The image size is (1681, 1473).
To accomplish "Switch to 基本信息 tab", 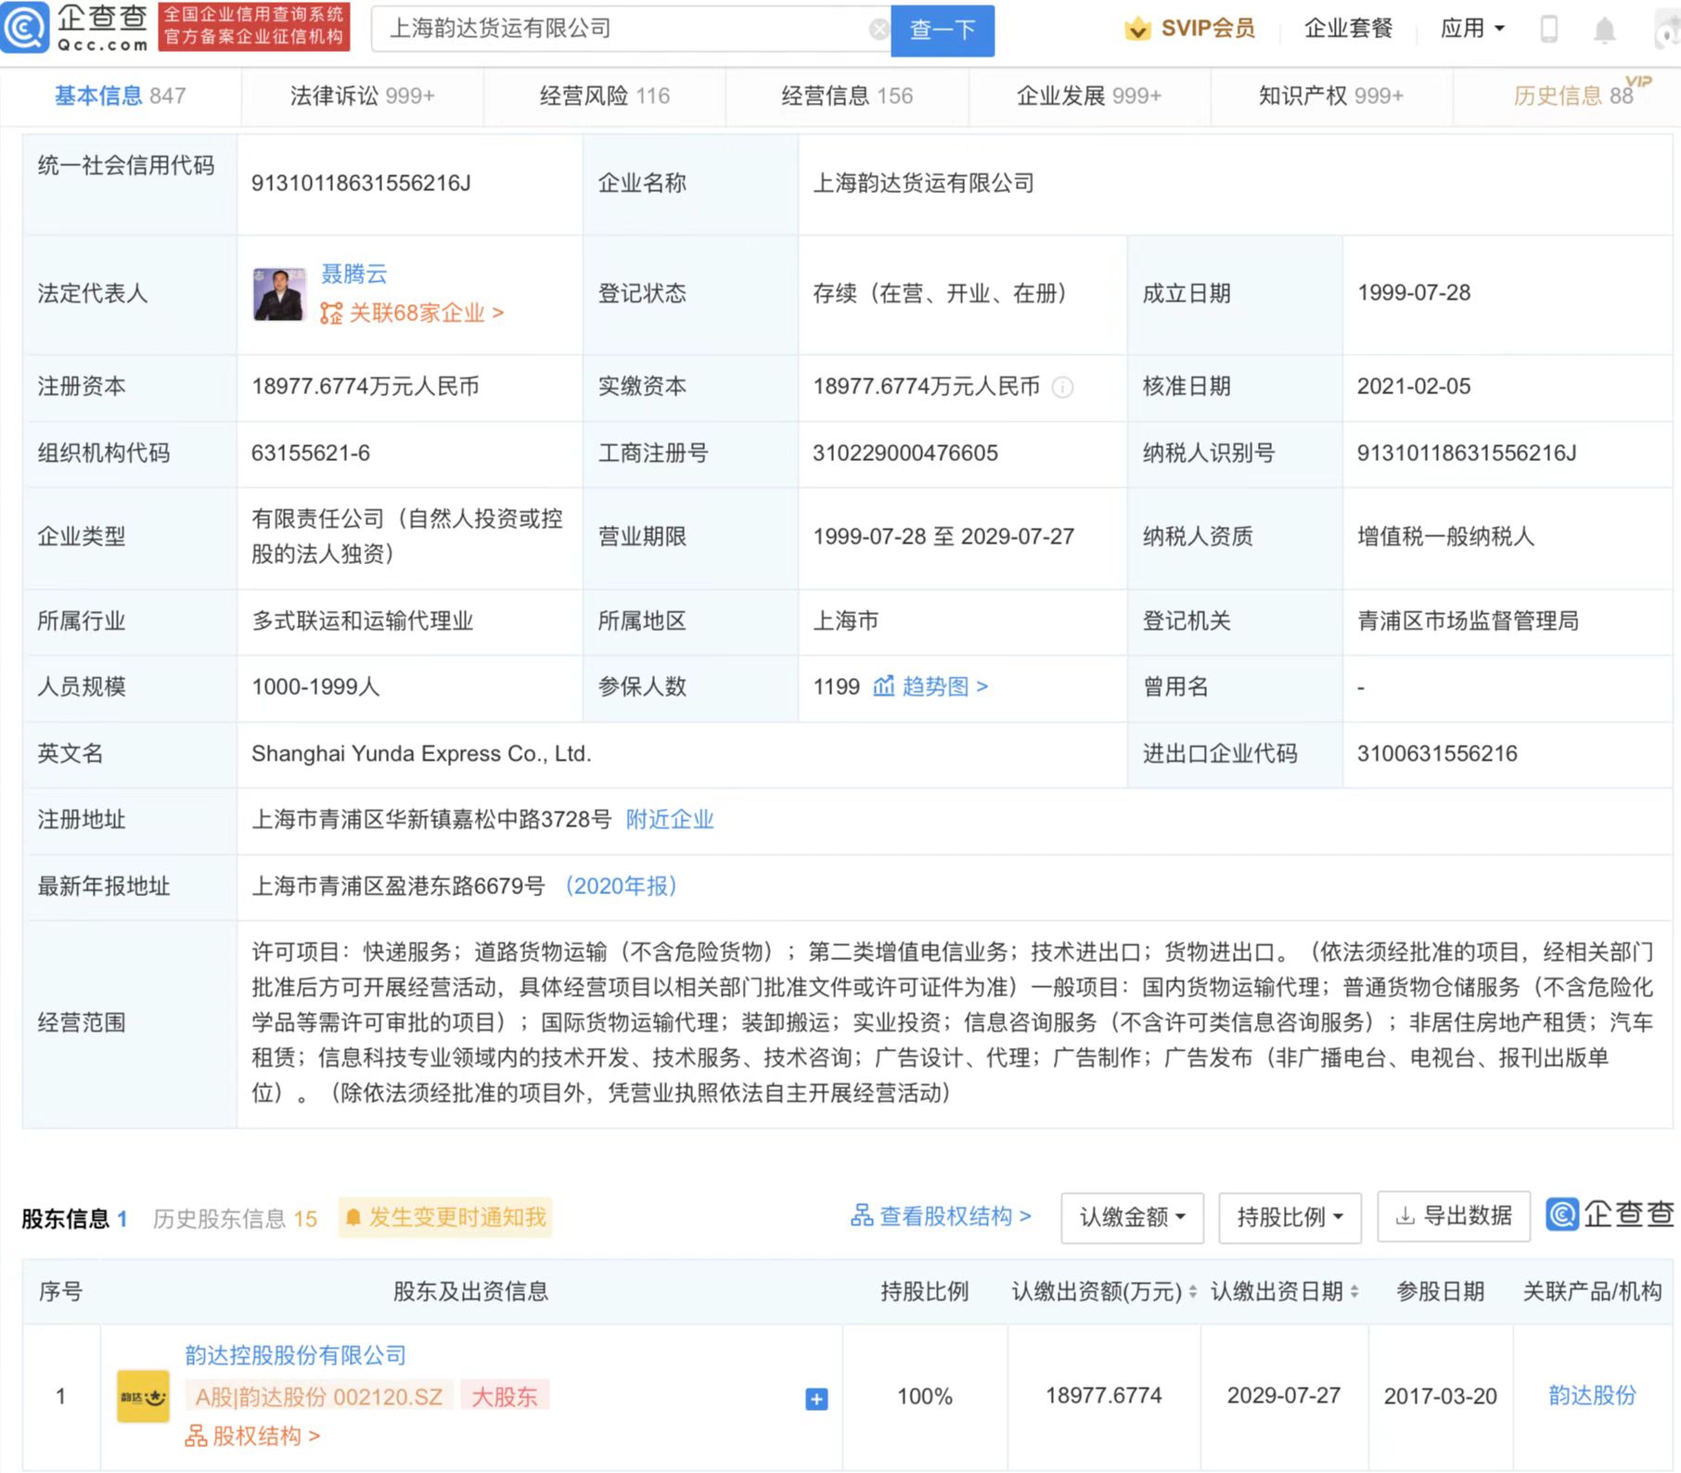I will click(x=120, y=96).
